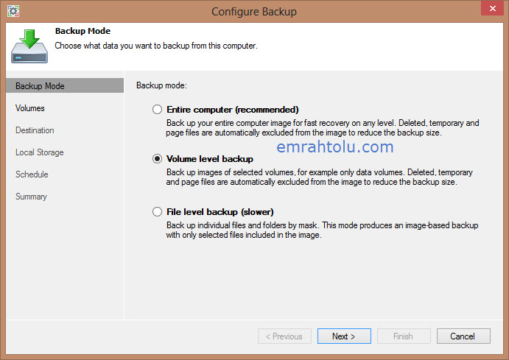
Task: Cancel the backup configuration
Action: pyautogui.click(x=463, y=336)
